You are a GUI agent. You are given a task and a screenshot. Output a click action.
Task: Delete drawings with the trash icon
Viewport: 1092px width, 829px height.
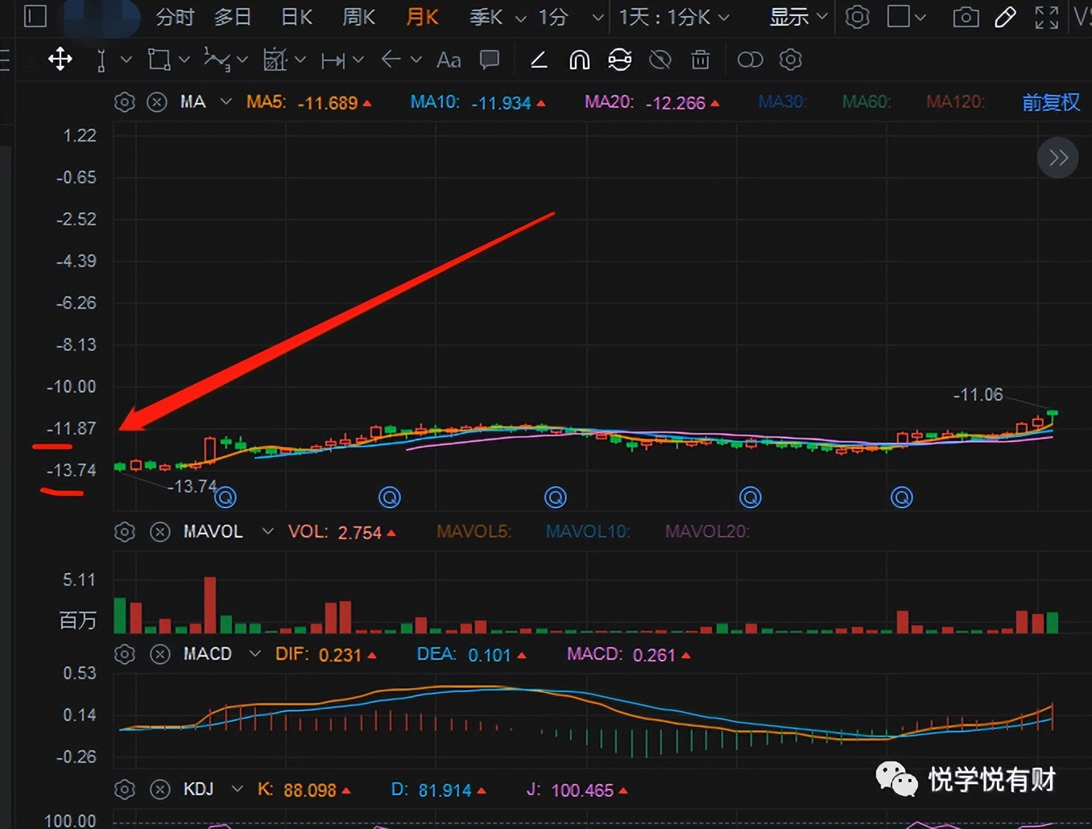(x=701, y=60)
